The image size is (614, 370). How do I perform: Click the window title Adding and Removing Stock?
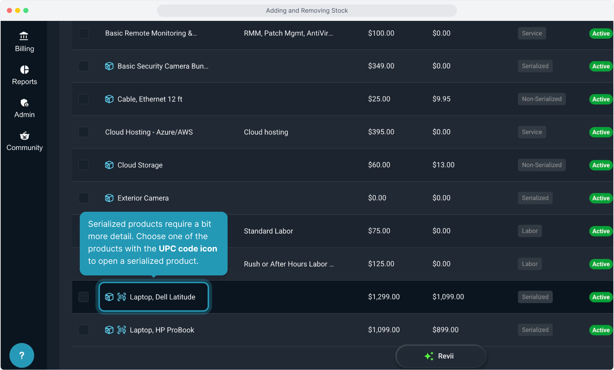point(307,11)
